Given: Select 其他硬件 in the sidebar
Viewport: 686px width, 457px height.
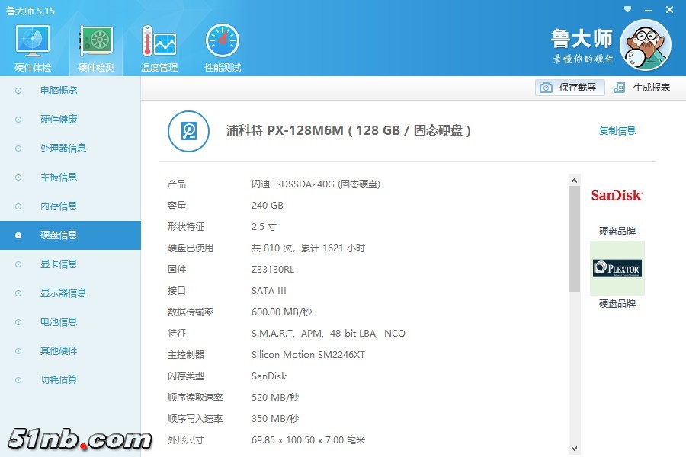Looking at the screenshot, I should (x=70, y=350).
